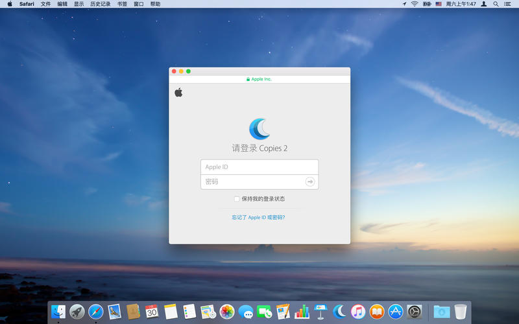Check the 保持我的登录状态 checkbox
This screenshot has height=324, width=519.
coord(237,199)
